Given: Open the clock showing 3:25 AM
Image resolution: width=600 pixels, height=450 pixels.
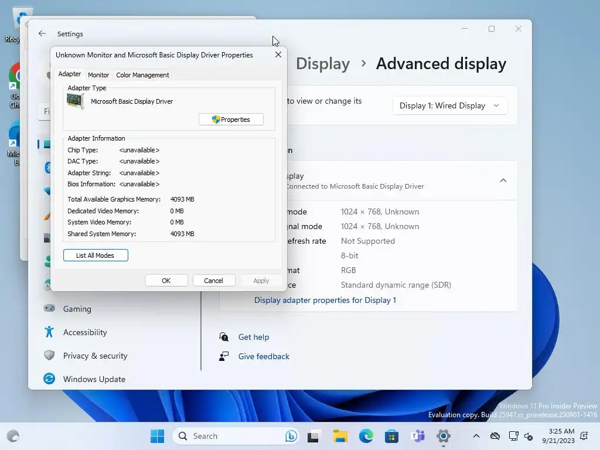Looking at the screenshot, I should tap(558, 436).
